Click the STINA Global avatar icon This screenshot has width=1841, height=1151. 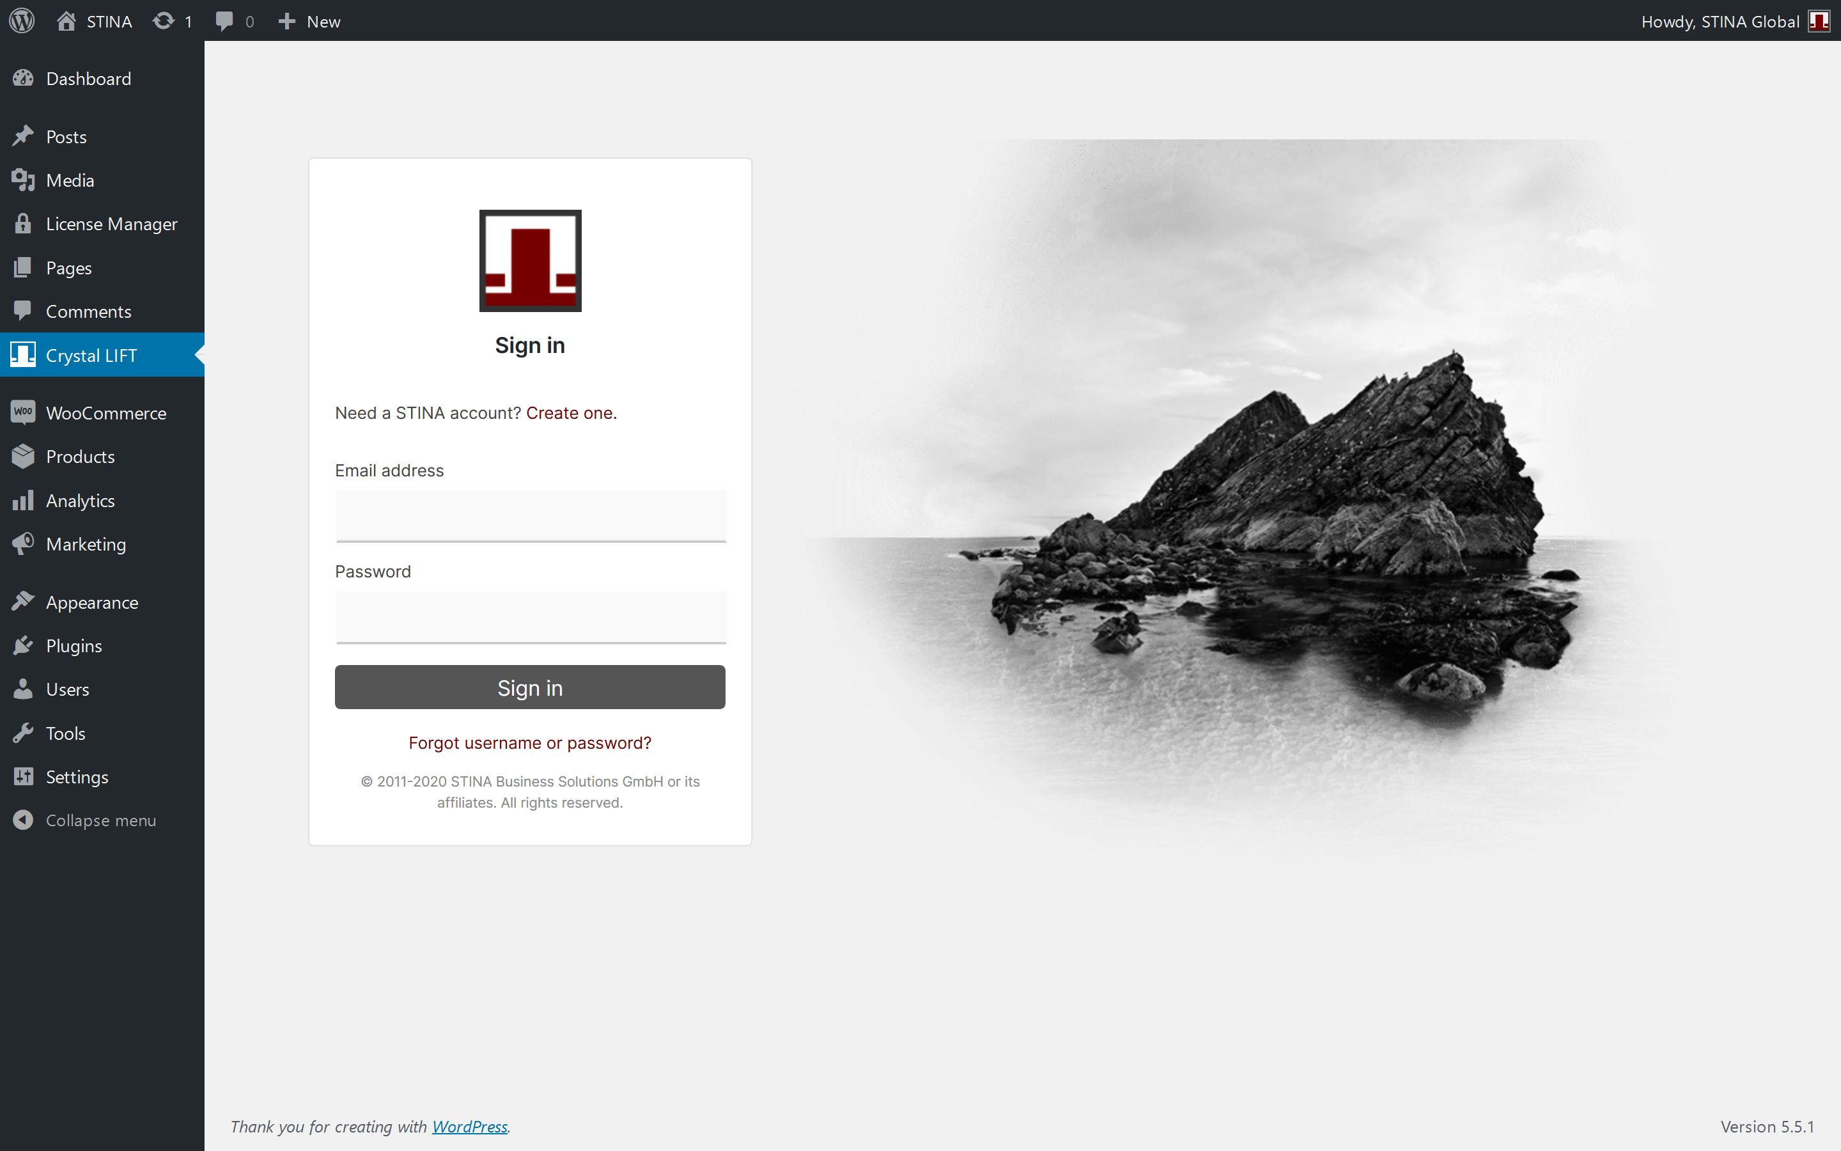[x=1819, y=21]
